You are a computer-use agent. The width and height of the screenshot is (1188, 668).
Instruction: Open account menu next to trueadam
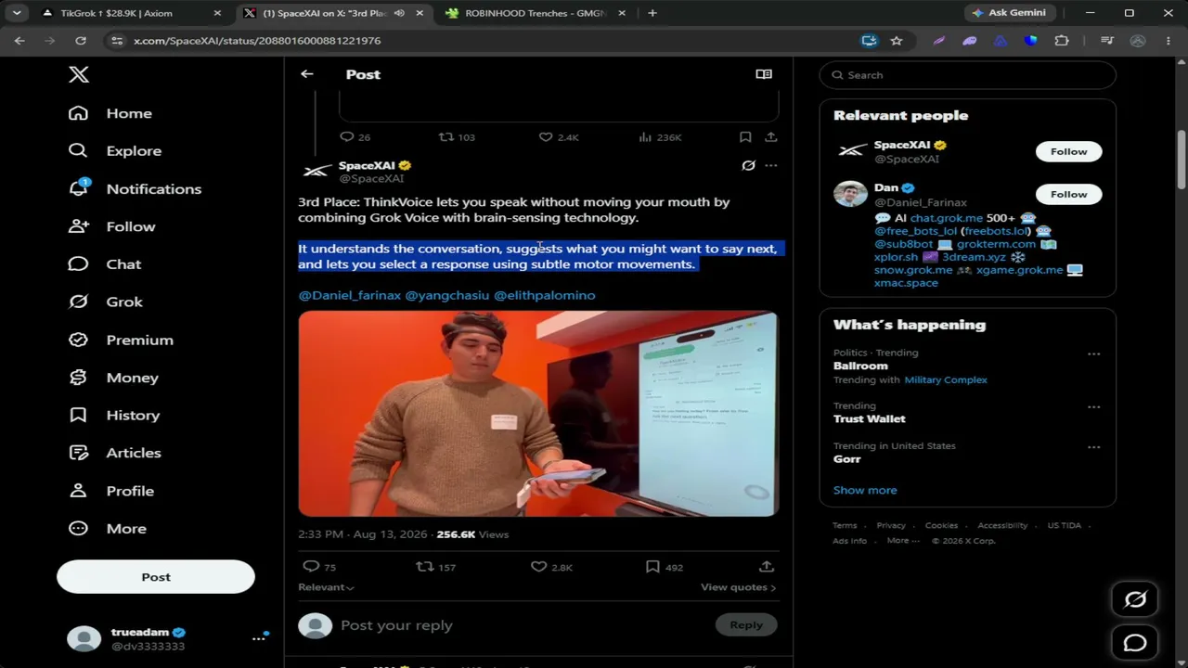click(259, 638)
